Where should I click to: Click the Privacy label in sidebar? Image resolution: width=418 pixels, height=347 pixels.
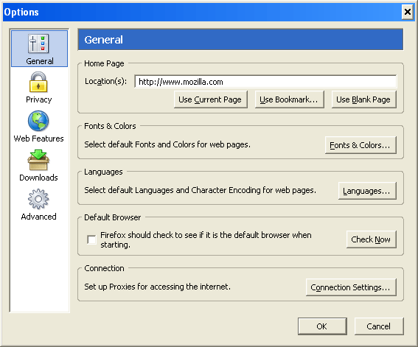pos(39,99)
